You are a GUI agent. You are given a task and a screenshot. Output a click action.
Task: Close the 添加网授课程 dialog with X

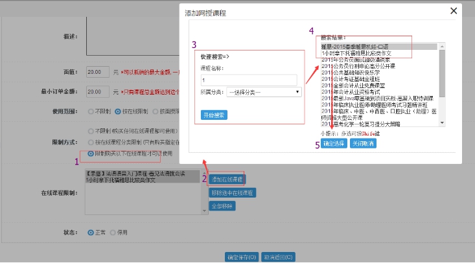(x=453, y=10)
